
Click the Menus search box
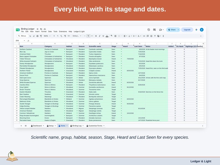coord(22,36)
